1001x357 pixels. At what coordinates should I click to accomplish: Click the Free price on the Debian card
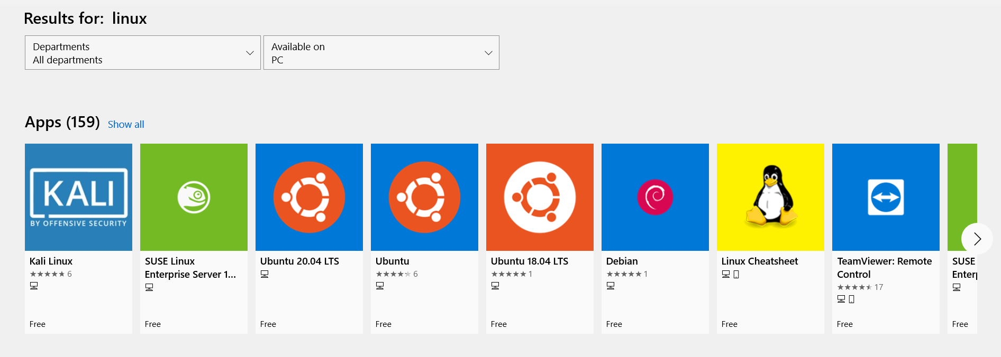pyautogui.click(x=614, y=324)
